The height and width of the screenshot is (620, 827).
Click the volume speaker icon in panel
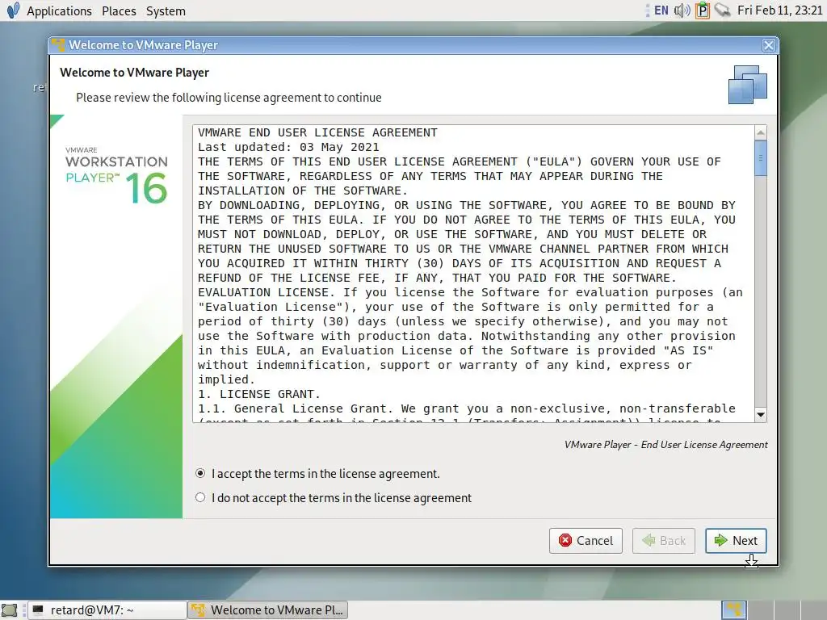(682, 10)
